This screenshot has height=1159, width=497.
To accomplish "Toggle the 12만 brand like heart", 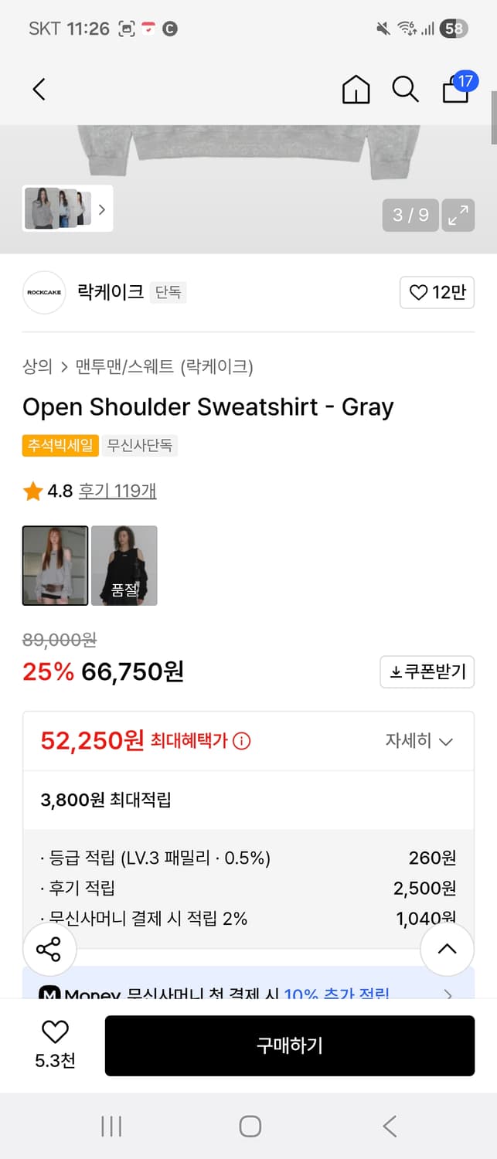I will coord(437,293).
